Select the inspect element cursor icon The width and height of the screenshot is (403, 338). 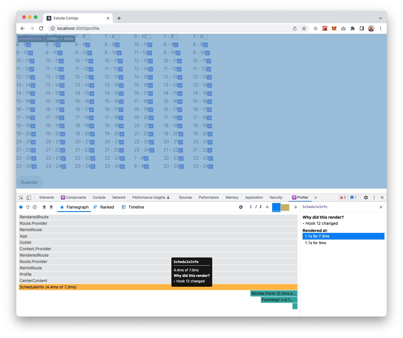tap(21, 197)
